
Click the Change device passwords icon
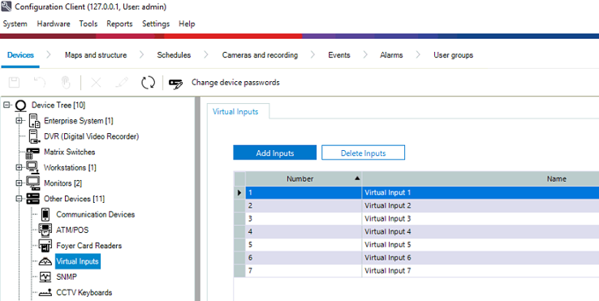[x=176, y=84]
